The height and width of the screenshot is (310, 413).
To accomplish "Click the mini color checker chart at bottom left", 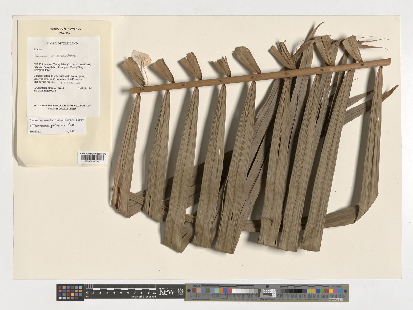I will tap(70, 292).
